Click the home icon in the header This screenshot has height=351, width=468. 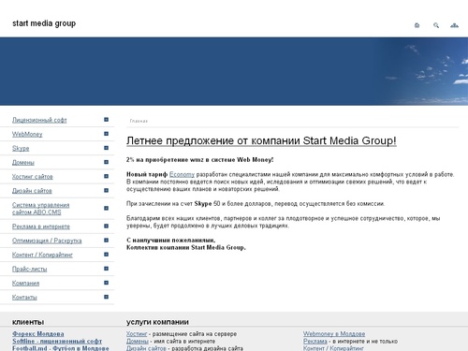pyautogui.click(x=417, y=25)
